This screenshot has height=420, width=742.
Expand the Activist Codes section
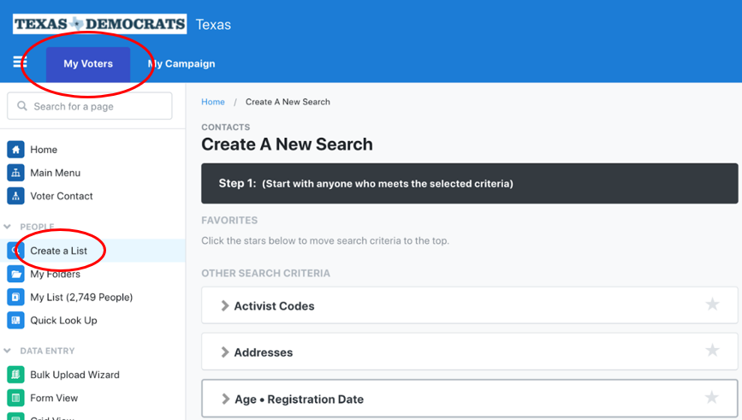pyautogui.click(x=225, y=306)
